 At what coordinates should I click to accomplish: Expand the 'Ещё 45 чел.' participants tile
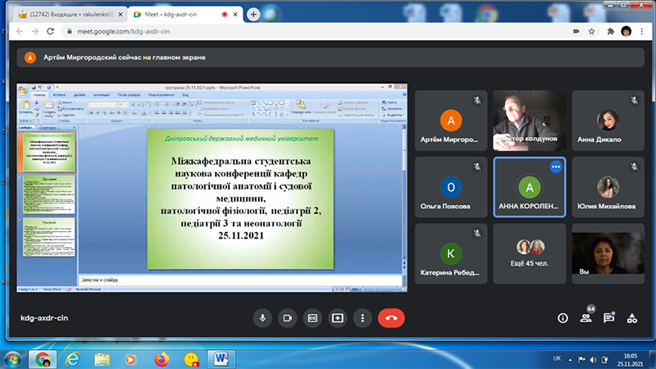529,253
